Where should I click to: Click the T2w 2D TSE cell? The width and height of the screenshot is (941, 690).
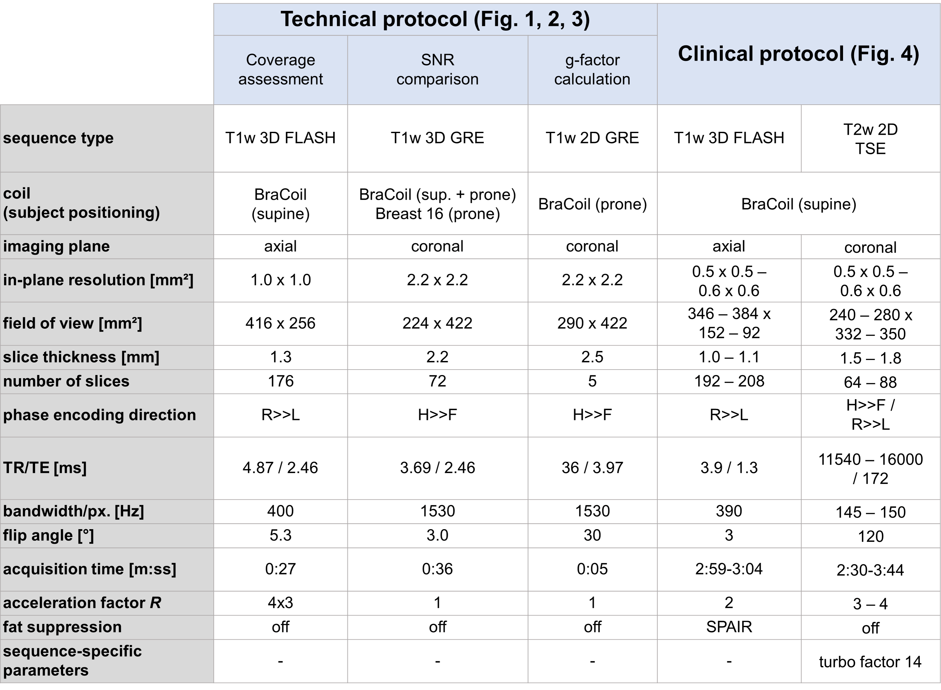coord(870,139)
